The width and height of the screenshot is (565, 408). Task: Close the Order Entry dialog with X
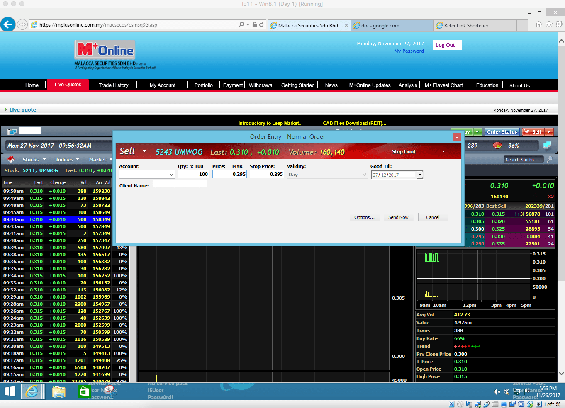457,136
